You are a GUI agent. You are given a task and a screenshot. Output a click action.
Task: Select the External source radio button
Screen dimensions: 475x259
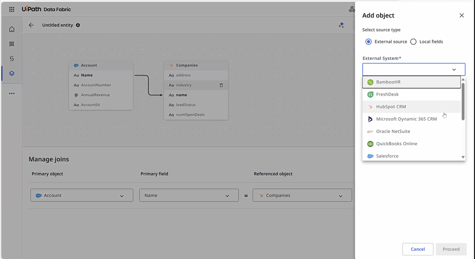368,42
